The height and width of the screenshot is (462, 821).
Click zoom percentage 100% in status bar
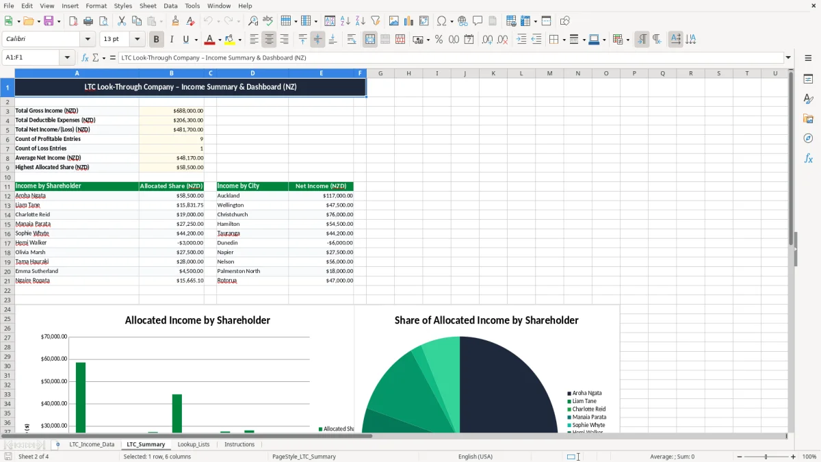pyautogui.click(x=809, y=457)
